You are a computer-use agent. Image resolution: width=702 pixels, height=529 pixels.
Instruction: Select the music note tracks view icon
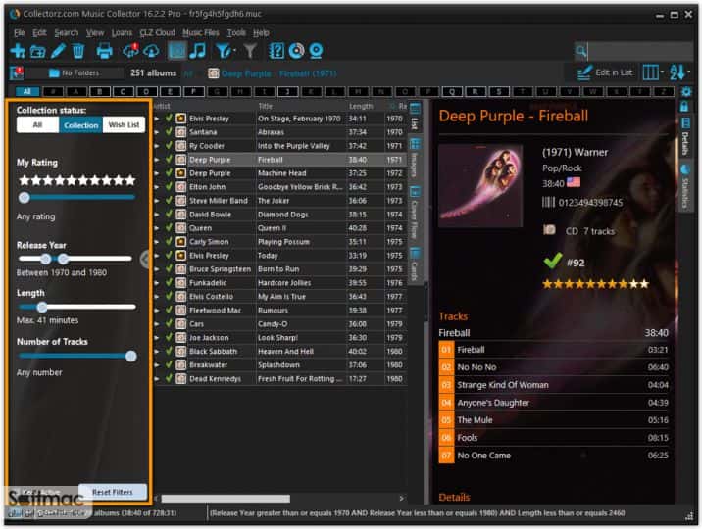pyautogui.click(x=197, y=51)
